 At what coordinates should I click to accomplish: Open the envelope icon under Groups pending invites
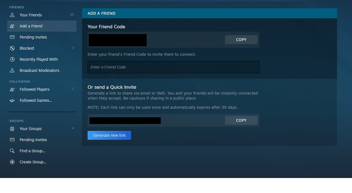(12, 140)
